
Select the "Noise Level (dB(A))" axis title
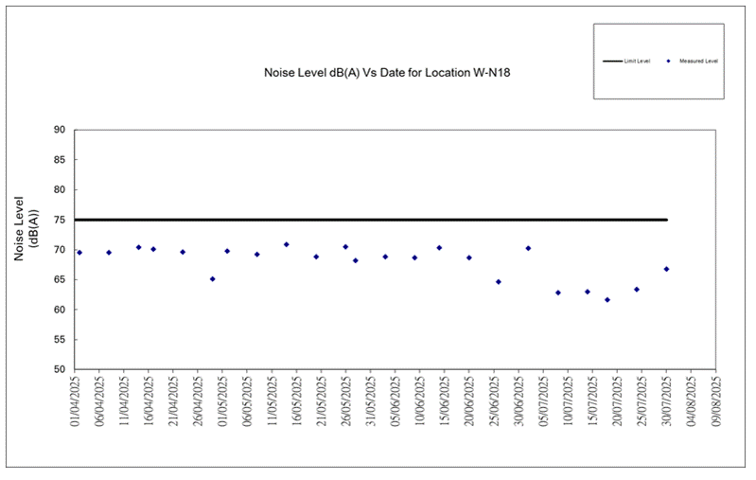25,229
